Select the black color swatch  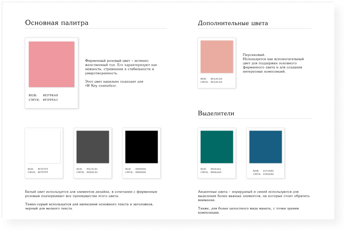tap(141, 147)
